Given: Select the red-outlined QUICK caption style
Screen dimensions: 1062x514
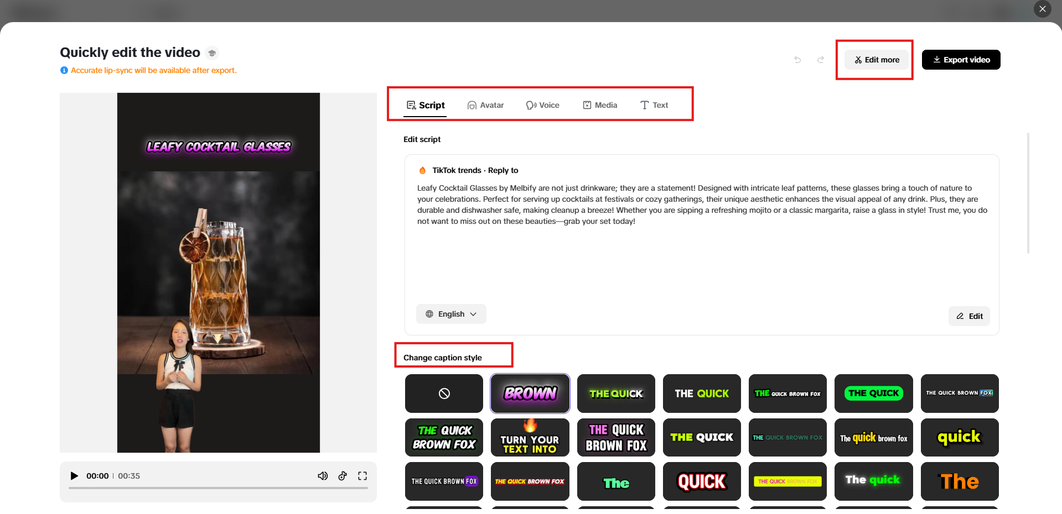Looking at the screenshot, I should tap(702, 481).
